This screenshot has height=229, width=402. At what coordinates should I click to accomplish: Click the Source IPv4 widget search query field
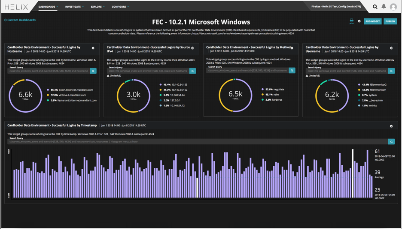pos(148,71)
